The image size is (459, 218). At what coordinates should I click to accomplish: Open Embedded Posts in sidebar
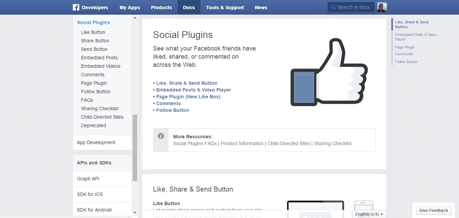(99, 58)
